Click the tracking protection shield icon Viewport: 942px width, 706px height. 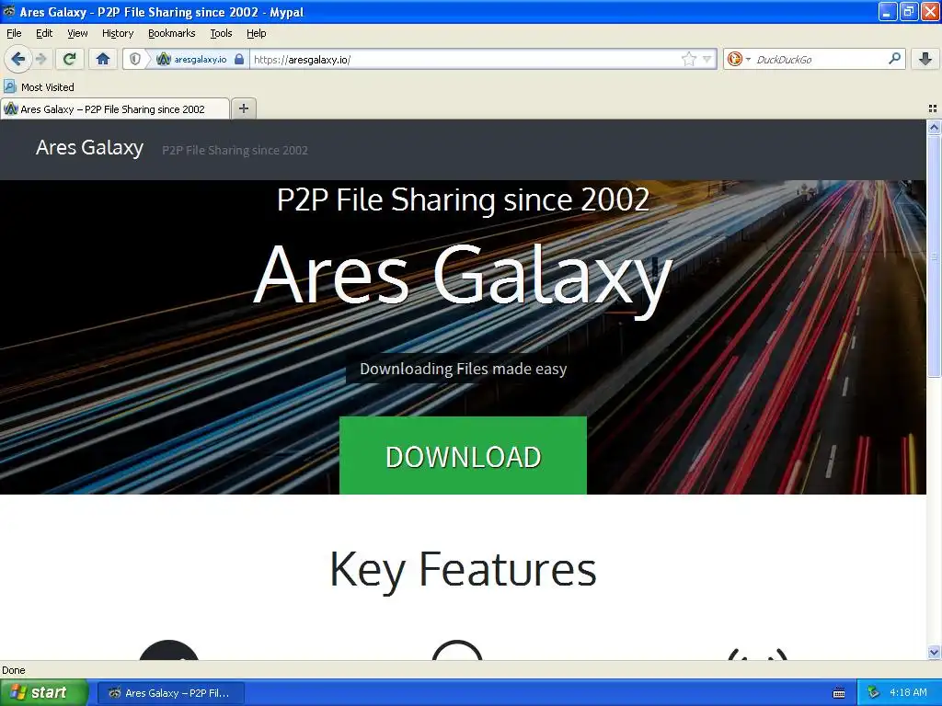click(135, 59)
